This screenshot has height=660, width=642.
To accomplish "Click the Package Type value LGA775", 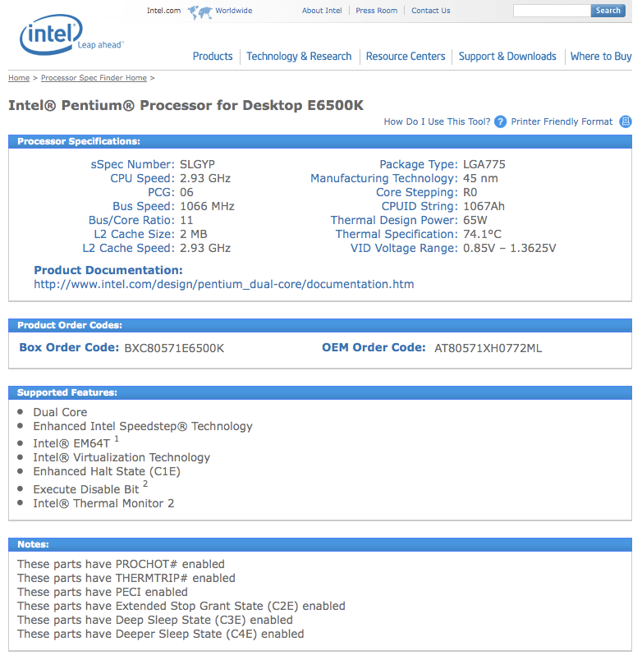I will point(484,164).
